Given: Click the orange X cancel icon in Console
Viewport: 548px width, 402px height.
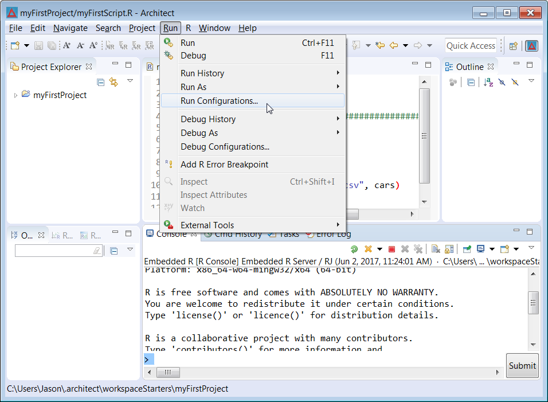Looking at the screenshot, I should pos(368,249).
